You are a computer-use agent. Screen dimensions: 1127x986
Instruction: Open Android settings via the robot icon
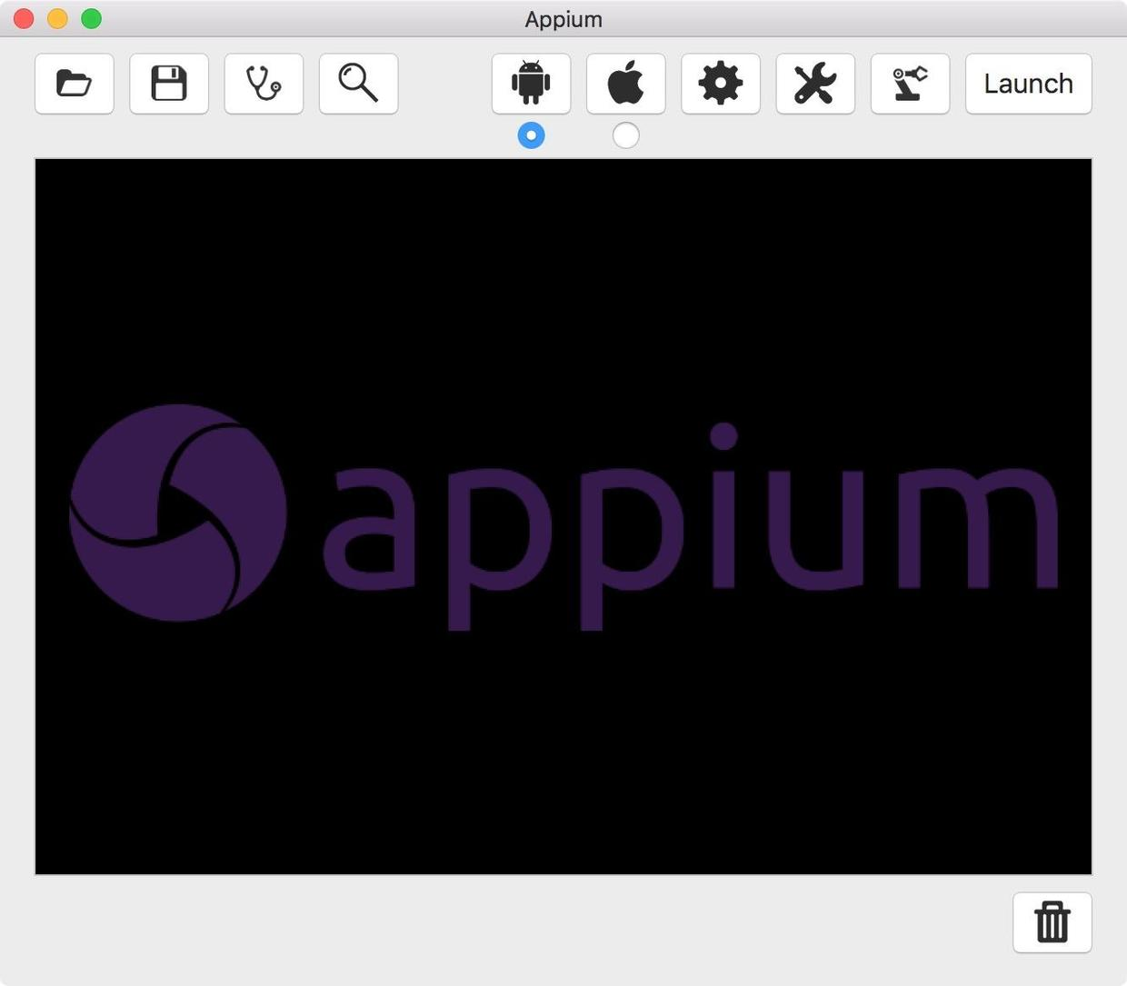tap(531, 83)
